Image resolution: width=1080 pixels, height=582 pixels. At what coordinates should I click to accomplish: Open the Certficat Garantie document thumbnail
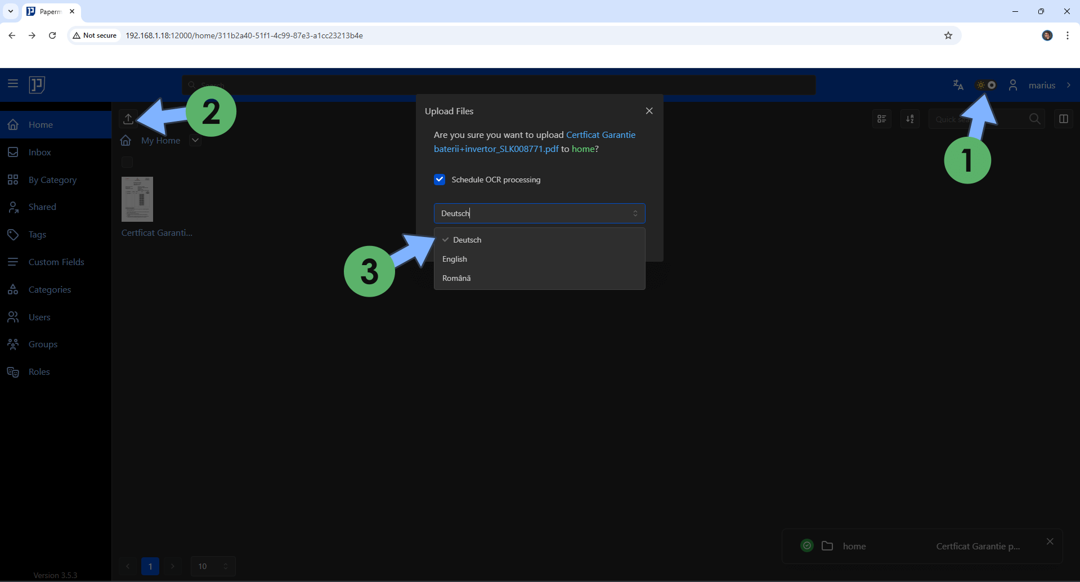pyautogui.click(x=137, y=199)
